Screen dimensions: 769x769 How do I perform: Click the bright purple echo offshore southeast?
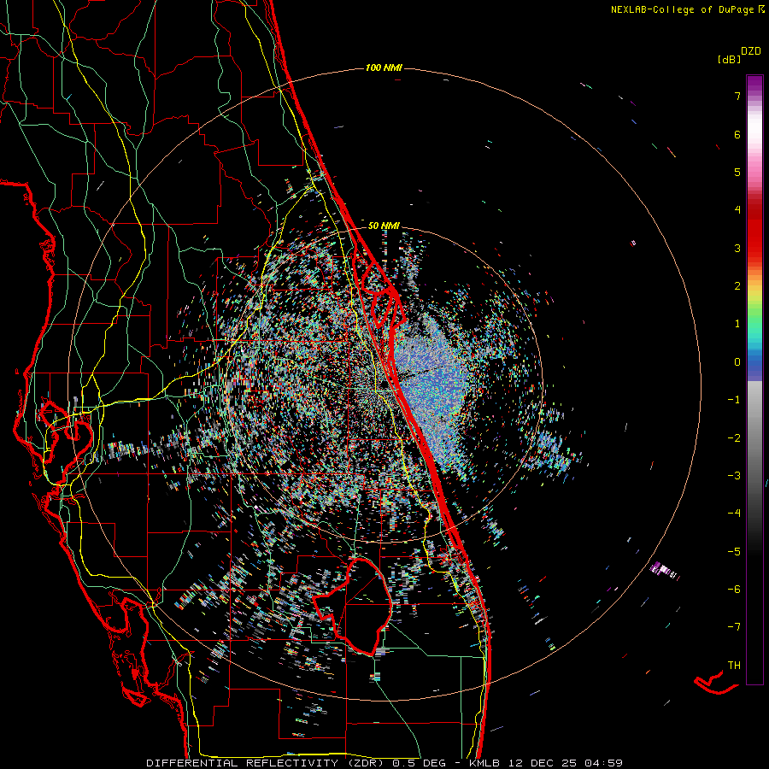tap(665, 572)
